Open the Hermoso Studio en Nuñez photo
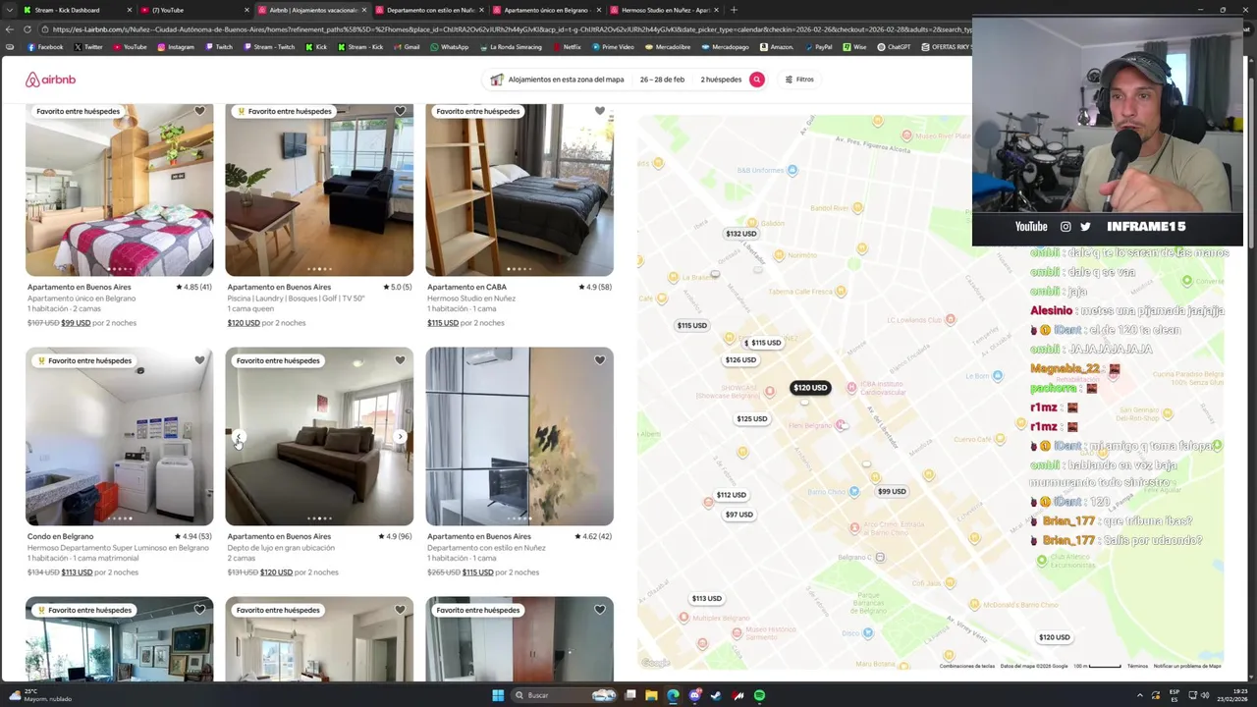 click(x=519, y=190)
